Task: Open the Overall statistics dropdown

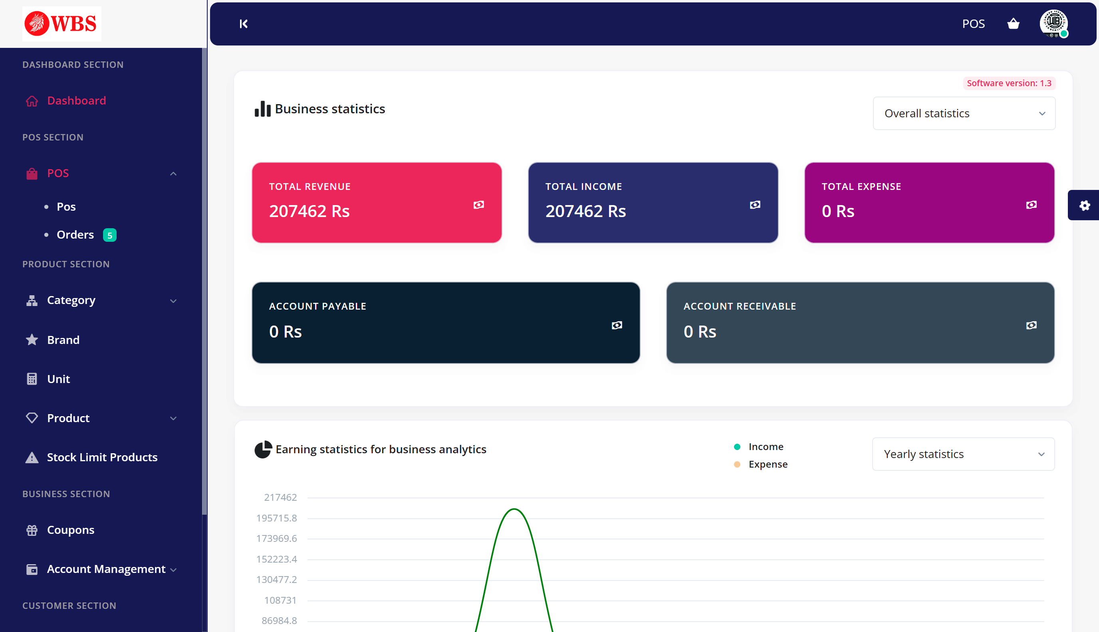Action: coord(964,113)
